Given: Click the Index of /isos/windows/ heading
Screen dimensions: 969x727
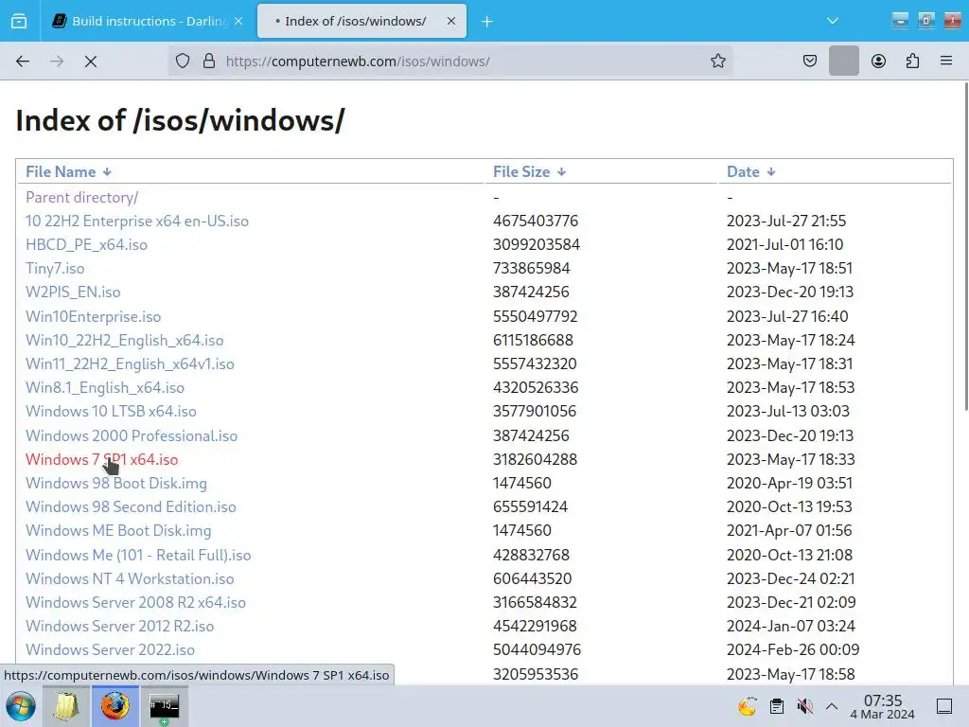Looking at the screenshot, I should tap(181, 120).
